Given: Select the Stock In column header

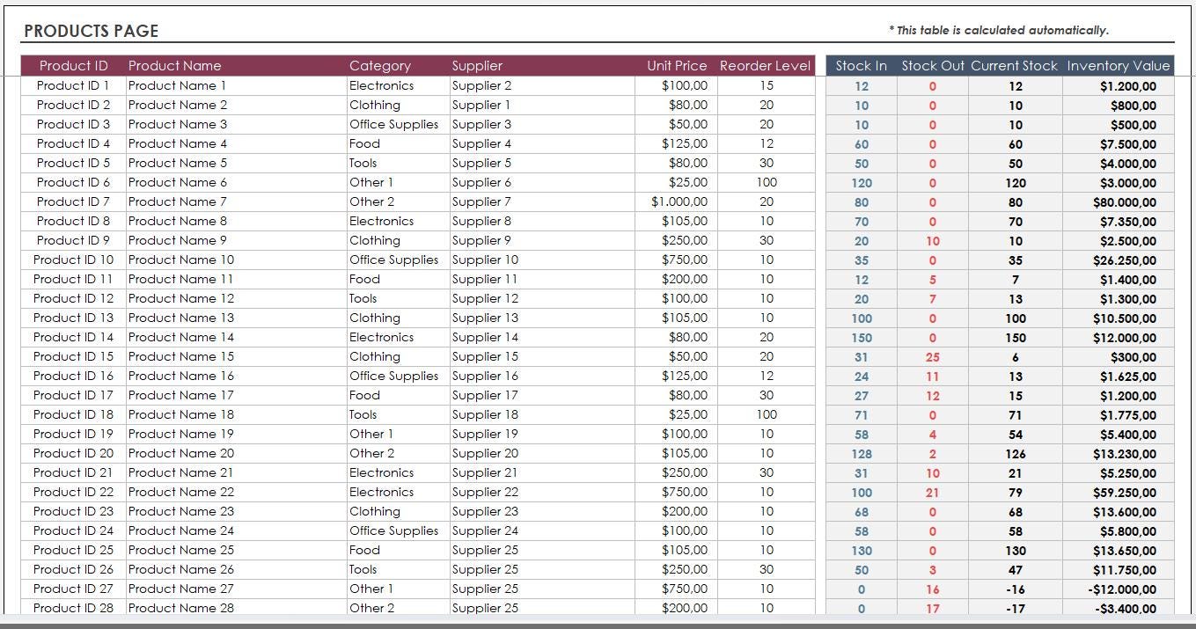Looking at the screenshot, I should pyautogui.click(x=861, y=66).
